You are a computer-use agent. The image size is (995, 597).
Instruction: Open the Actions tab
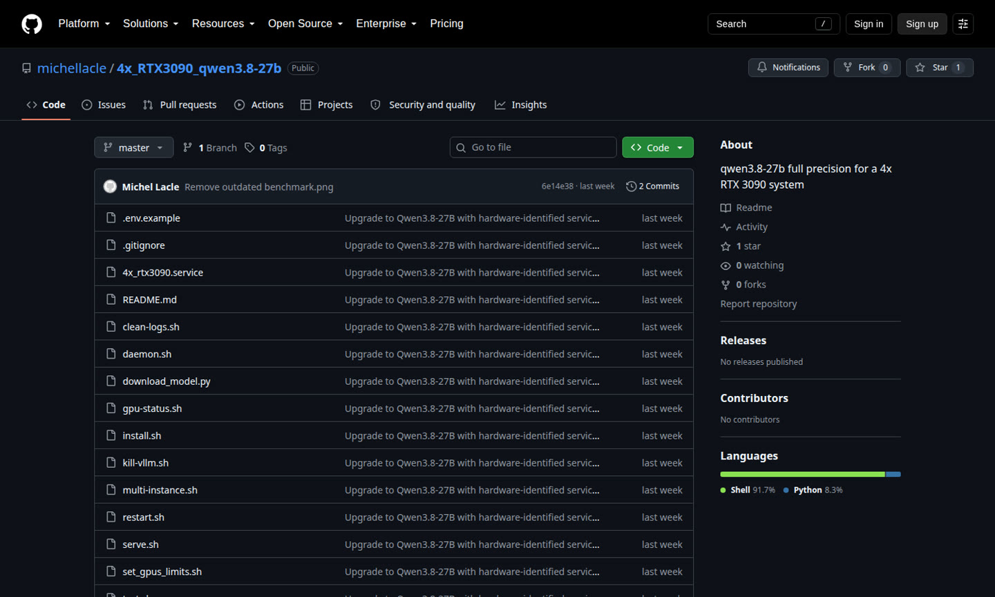click(x=259, y=105)
